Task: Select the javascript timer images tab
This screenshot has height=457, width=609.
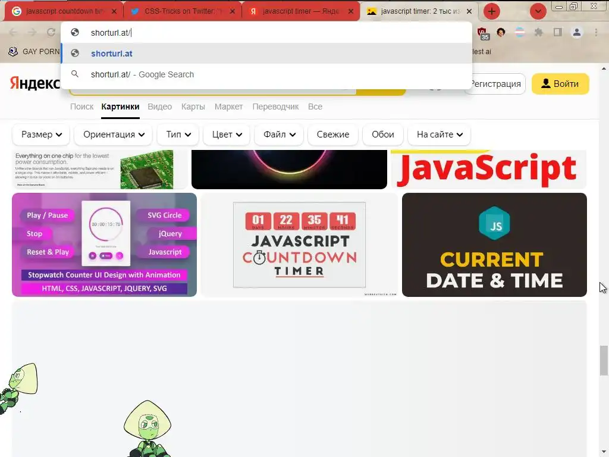Action: pyautogui.click(x=419, y=11)
